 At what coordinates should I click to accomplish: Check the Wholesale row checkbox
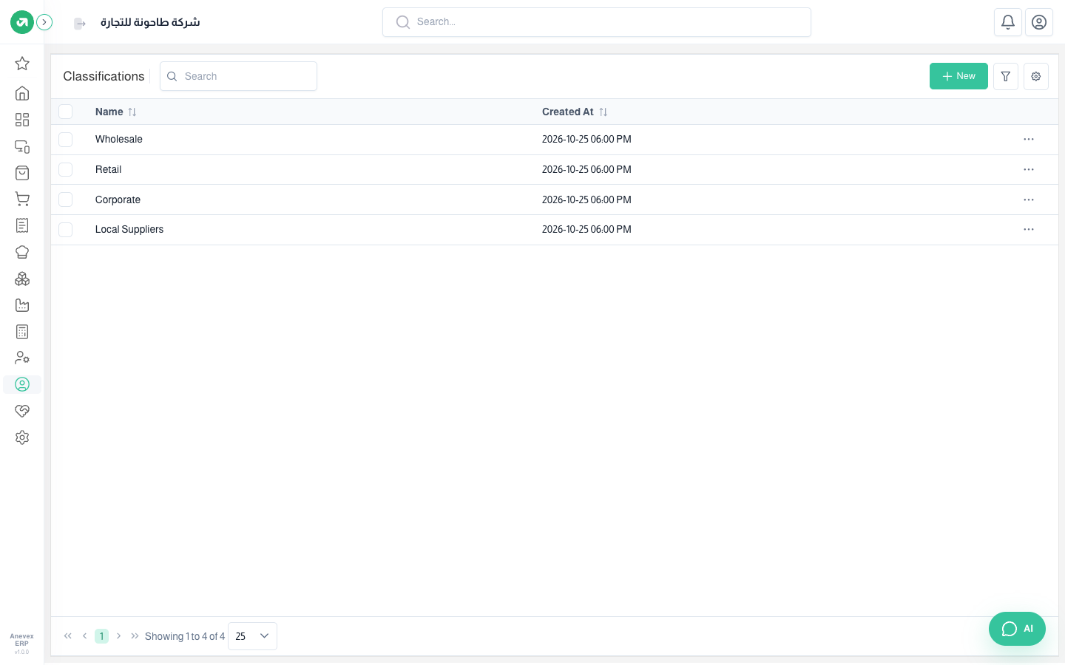(66, 139)
